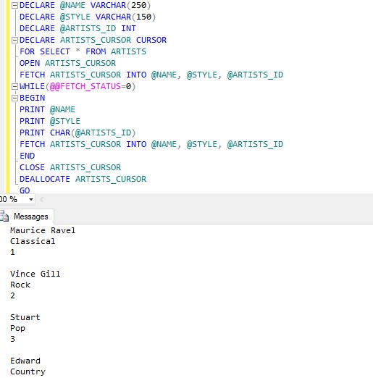Collapse the DECLARE @NAME code block
Viewport: 373px width, 378px height.
click(x=14, y=5)
